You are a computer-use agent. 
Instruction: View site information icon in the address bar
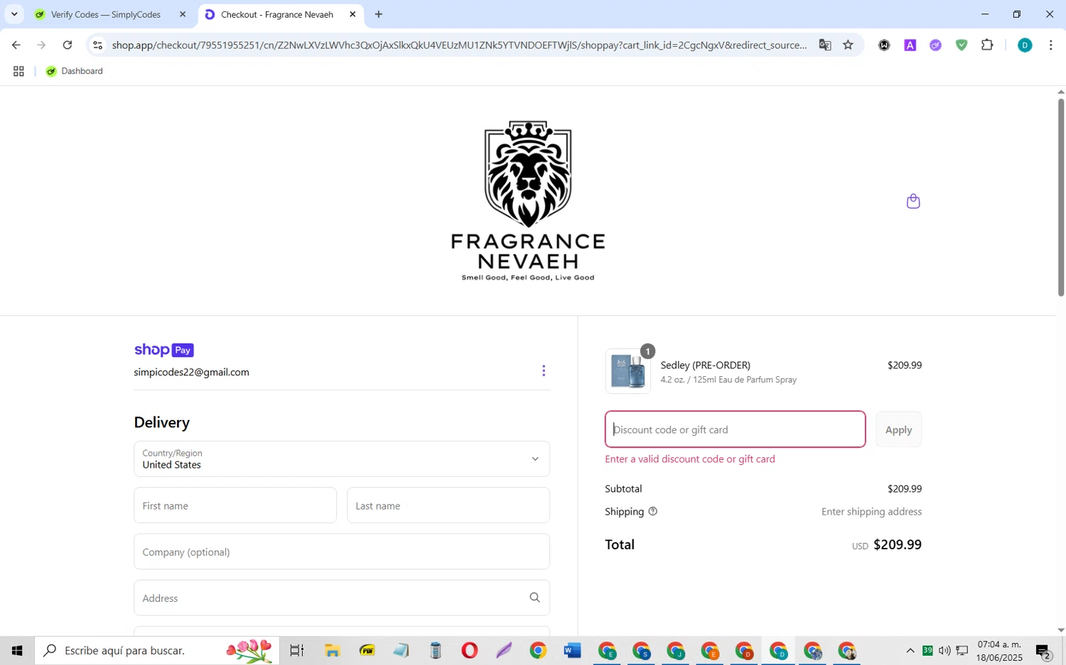97,45
